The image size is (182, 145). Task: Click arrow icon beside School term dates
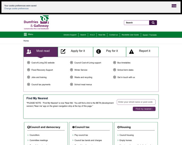(x=115, y=70)
